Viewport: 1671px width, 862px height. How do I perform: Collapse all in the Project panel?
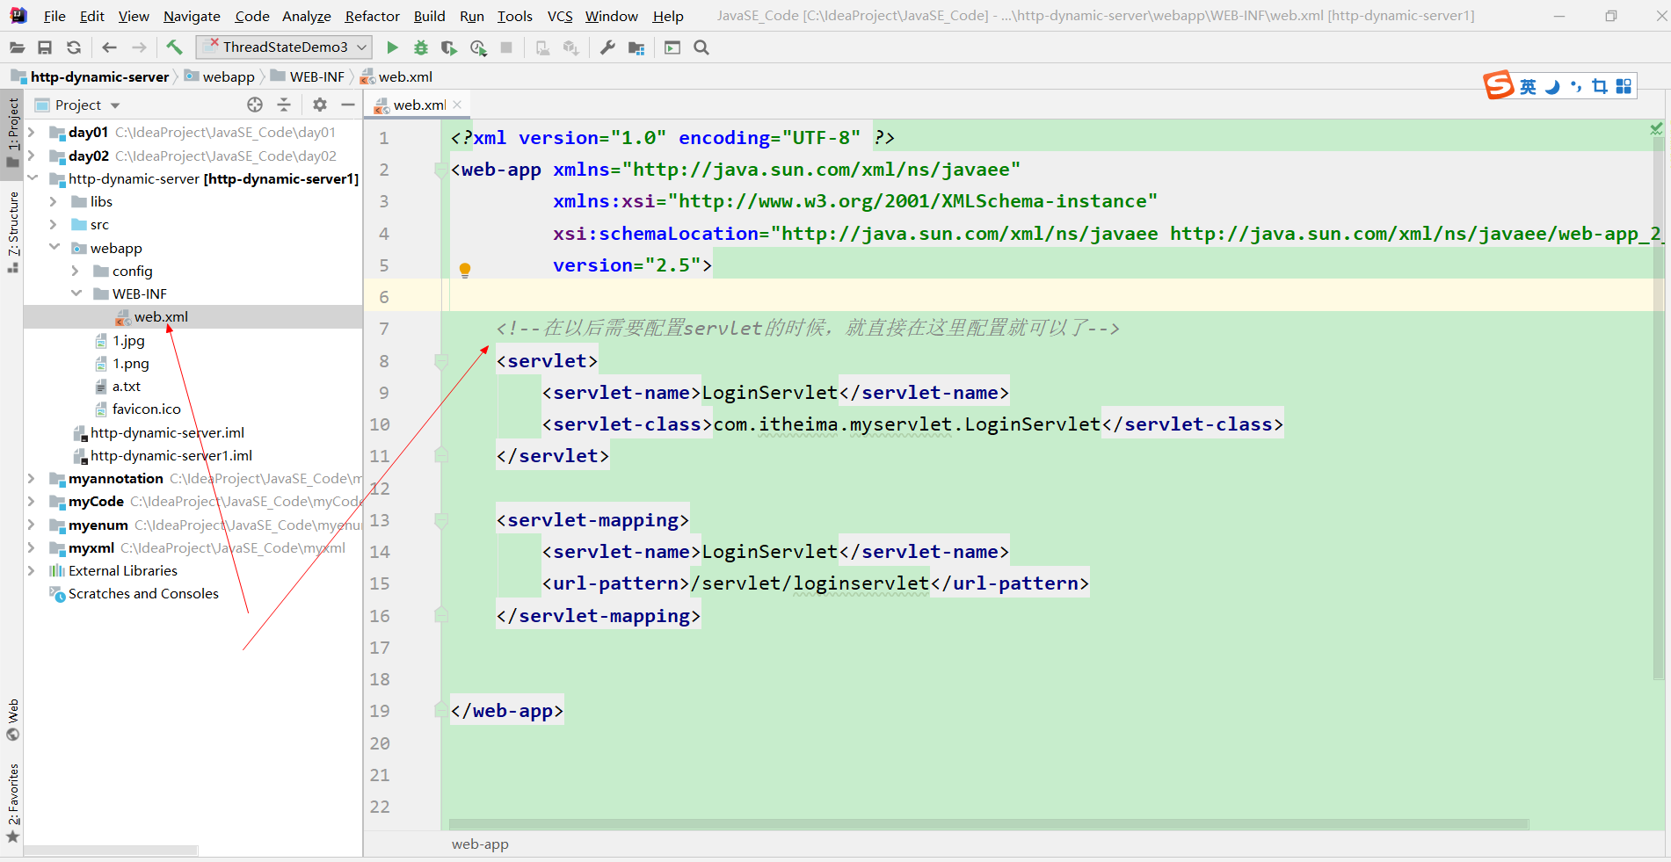pyautogui.click(x=284, y=105)
